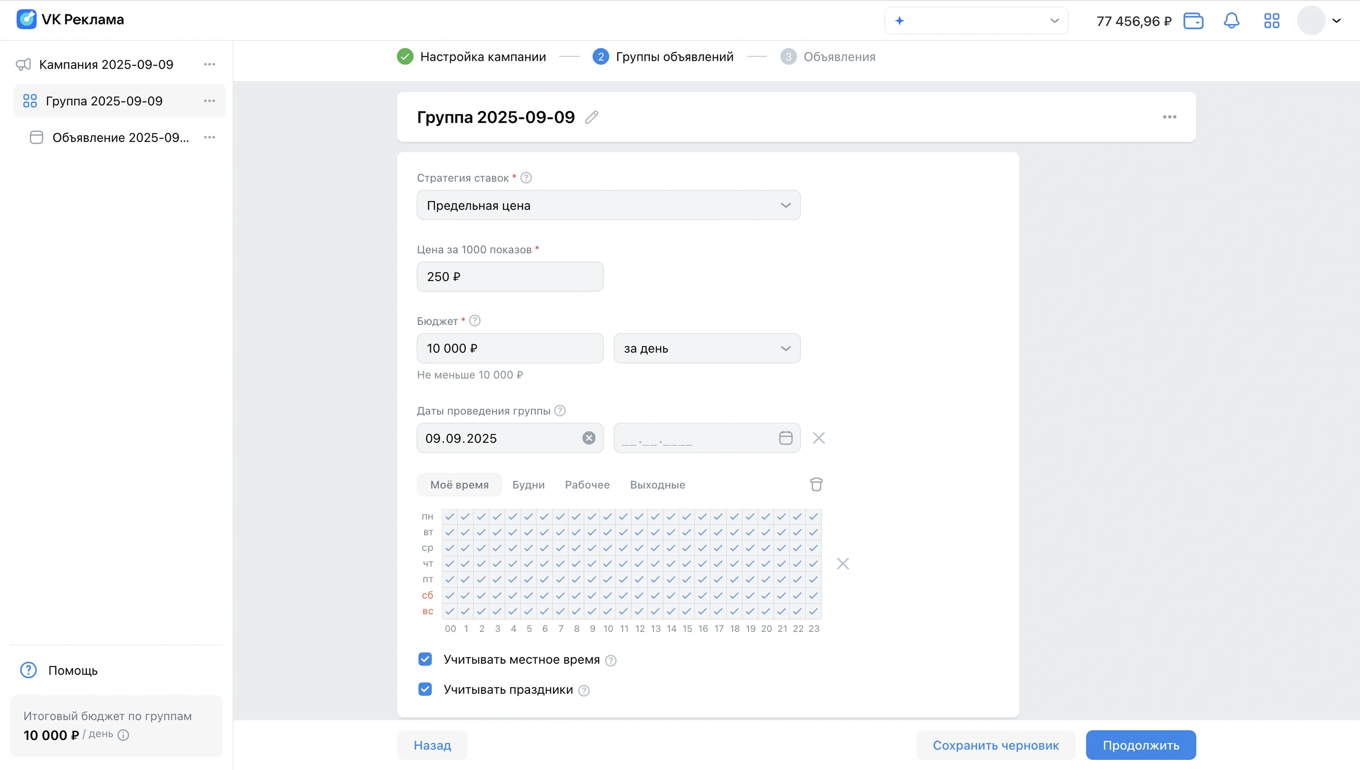Viewport: 1360px width, 770px height.
Task: Open the wallet balance icon
Action: coord(1193,21)
